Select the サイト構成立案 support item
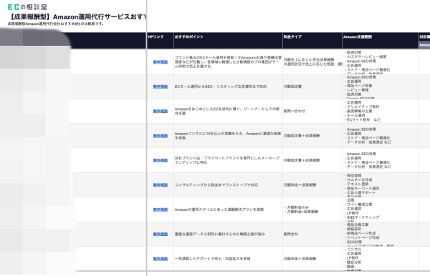This screenshot has height=276, width=430. pos(358,204)
